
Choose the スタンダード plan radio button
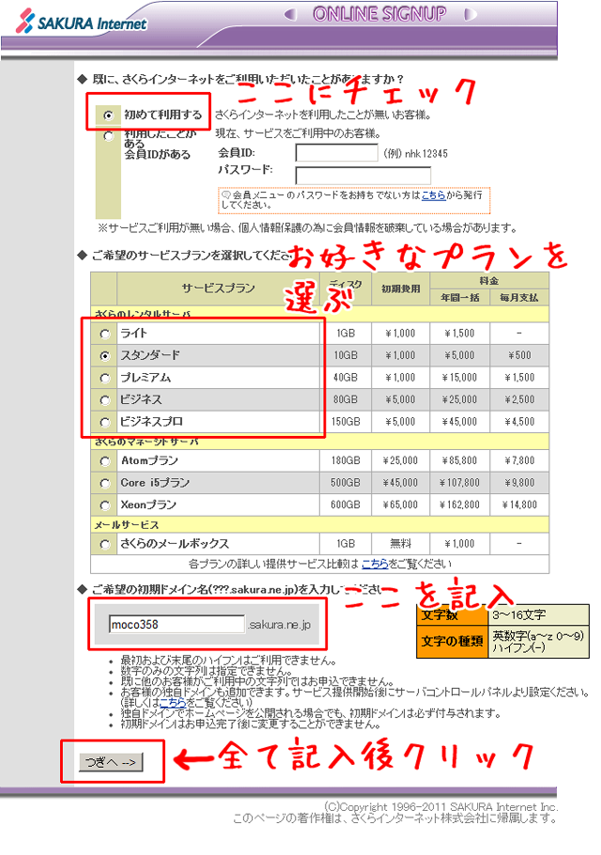click(104, 355)
